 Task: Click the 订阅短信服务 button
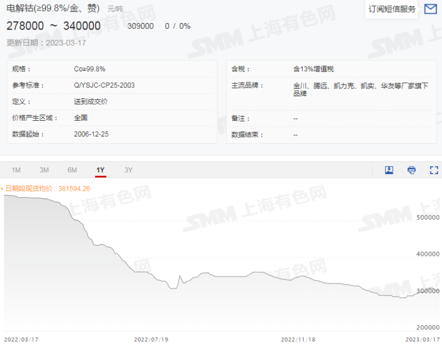(x=391, y=9)
